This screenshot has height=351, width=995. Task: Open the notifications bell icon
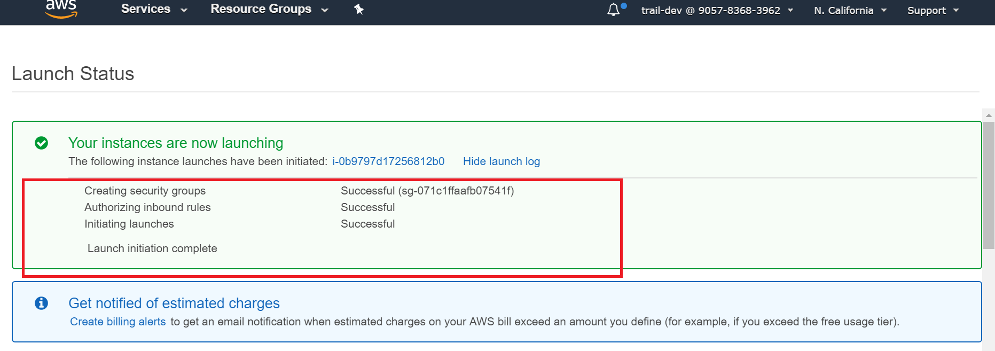[x=614, y=10]
